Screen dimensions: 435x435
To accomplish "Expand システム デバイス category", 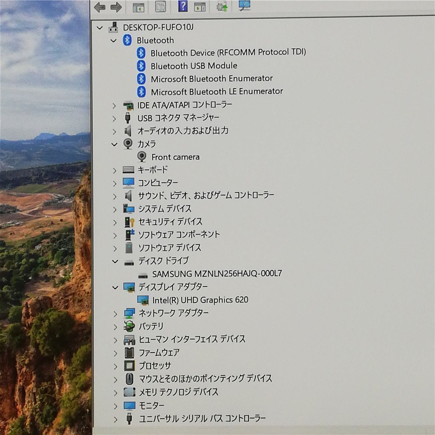I will coord(115,210).
